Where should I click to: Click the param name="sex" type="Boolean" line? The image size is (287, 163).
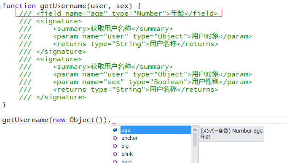click(x=135, y=82)
